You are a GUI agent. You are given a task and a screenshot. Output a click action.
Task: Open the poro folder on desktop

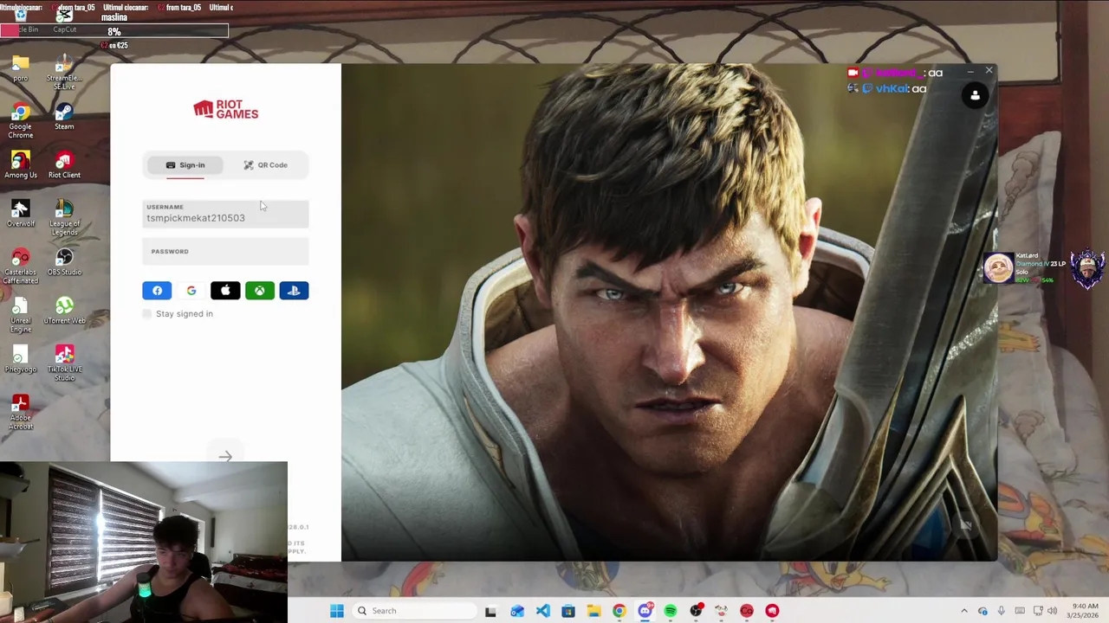[21, 68]
